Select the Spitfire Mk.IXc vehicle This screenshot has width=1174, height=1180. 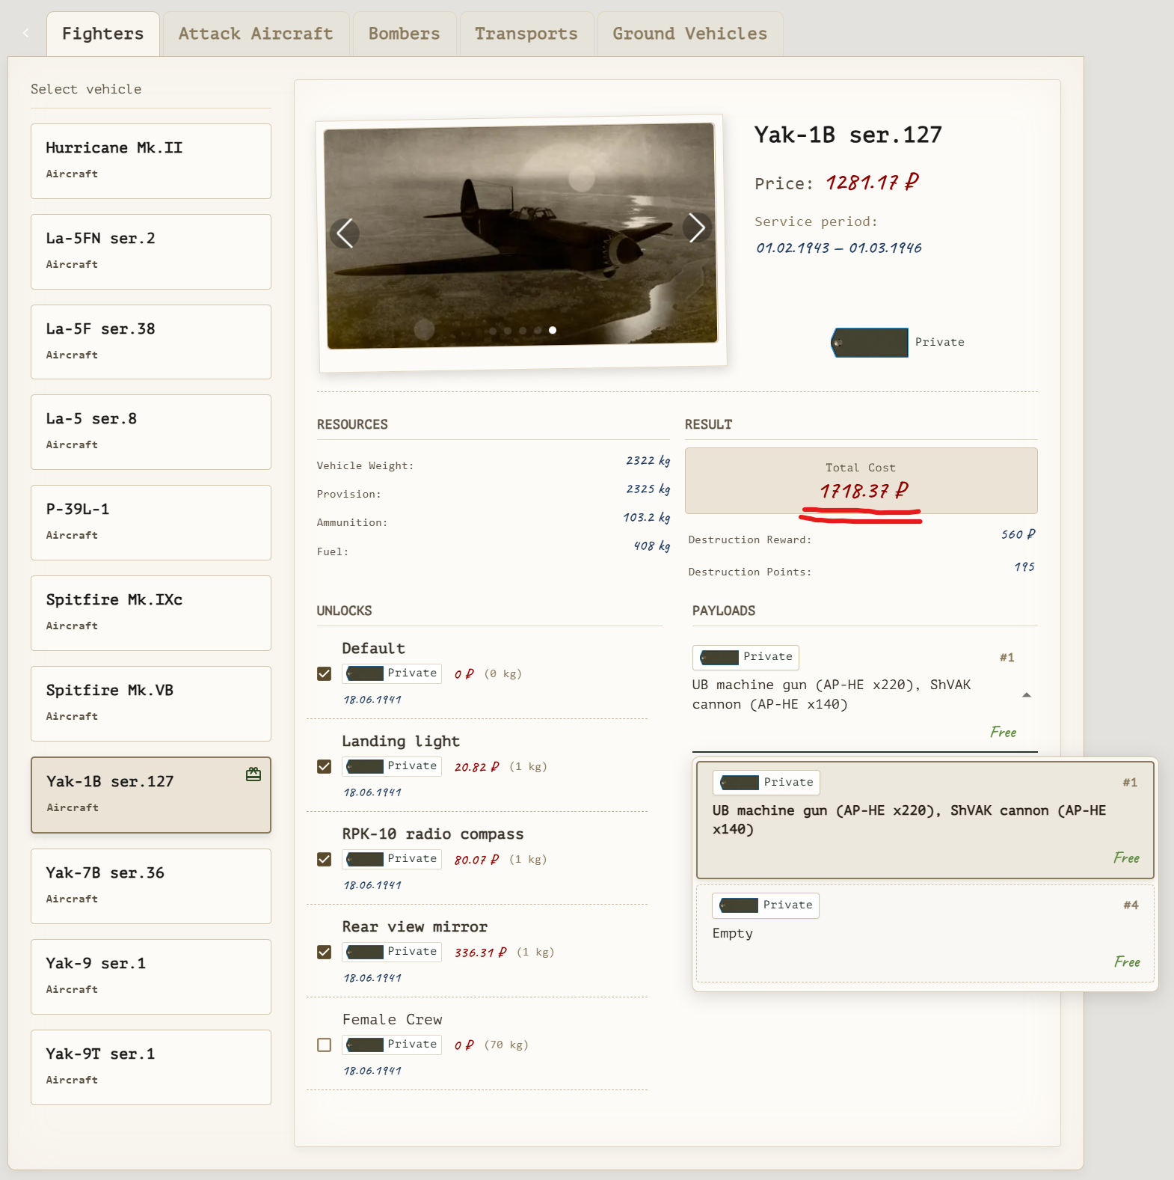point(151,613)
